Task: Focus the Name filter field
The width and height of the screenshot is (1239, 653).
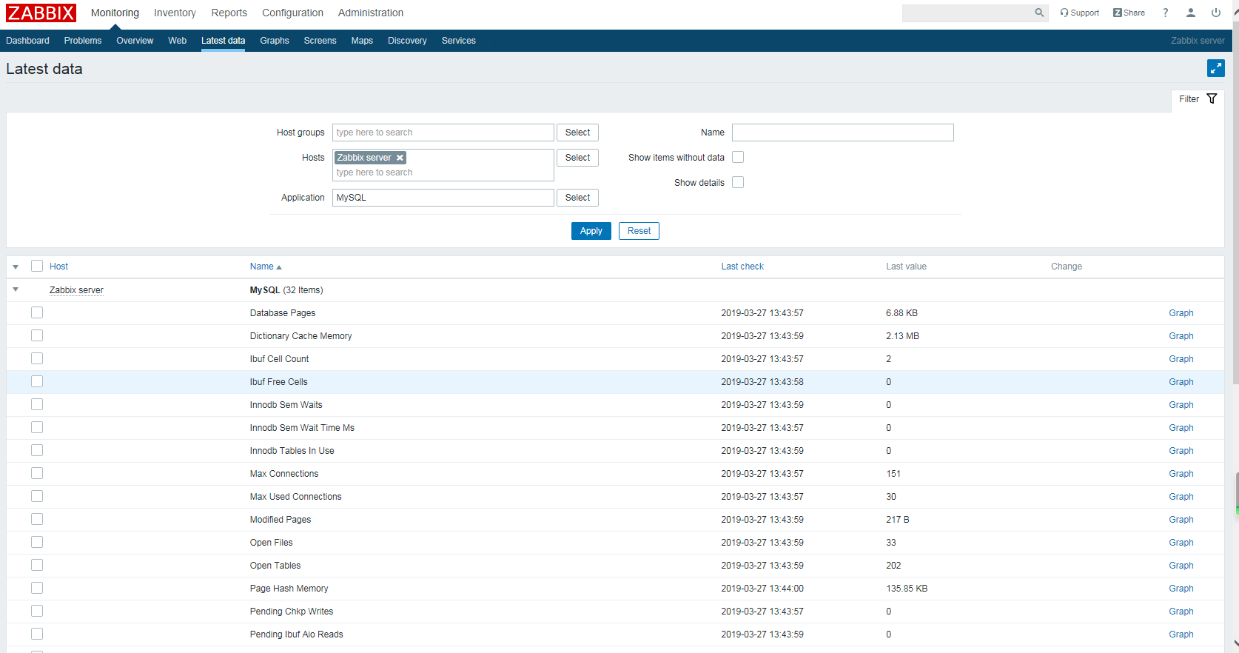Action: pyautogui.click(x=843, y=133)
